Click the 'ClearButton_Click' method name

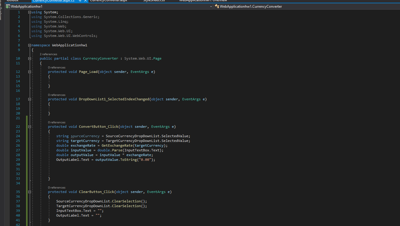click(x=96, y=192)
